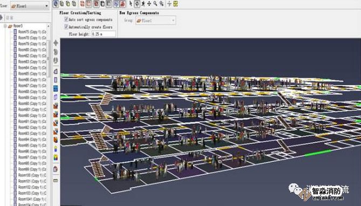
Task: Open the Group Floor1 dropdown
Action: pos(155,20)
